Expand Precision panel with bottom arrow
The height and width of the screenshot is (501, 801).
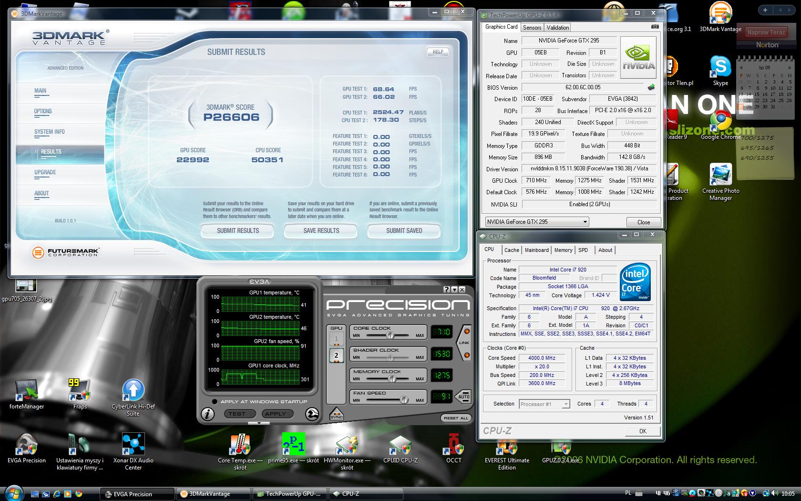click(x=259, y=423)
